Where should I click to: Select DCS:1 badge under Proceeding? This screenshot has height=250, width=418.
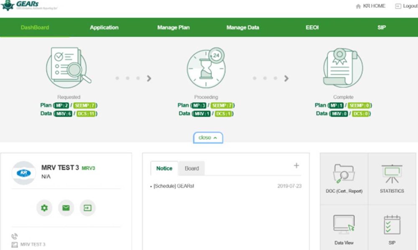tap(223, 114)
